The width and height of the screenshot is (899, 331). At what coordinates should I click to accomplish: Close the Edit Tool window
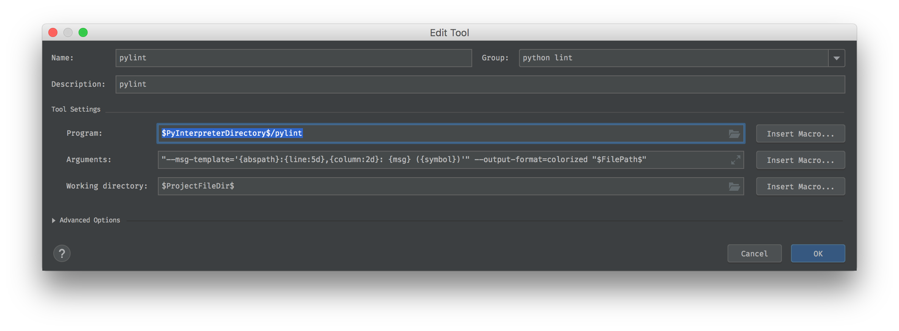(53, 32)
